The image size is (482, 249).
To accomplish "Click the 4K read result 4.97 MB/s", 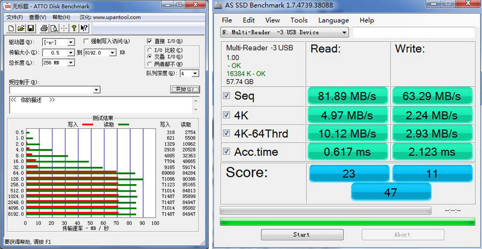I will pos(348,115).
